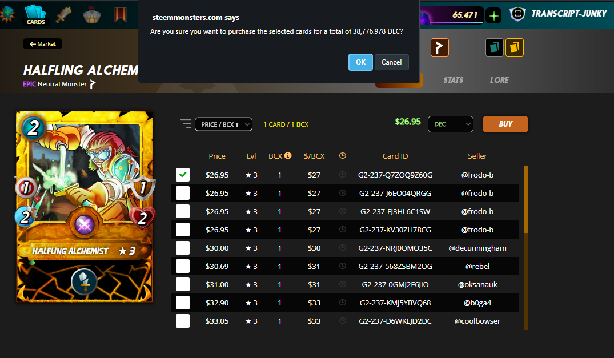Click the Card ID column header
This screenshot has height=358, width=614.
point(395,156)
